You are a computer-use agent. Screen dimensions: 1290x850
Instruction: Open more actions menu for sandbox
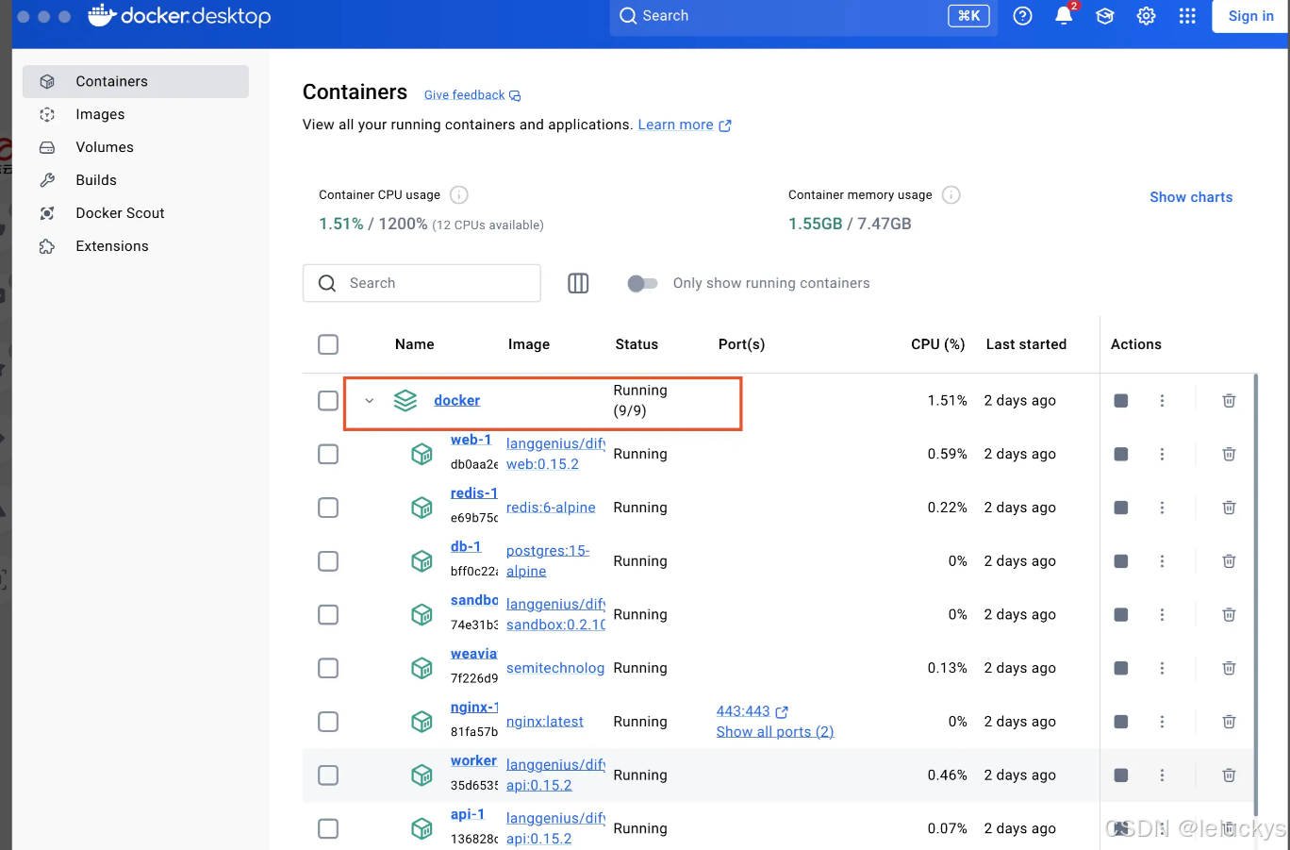pos(1162,615)
